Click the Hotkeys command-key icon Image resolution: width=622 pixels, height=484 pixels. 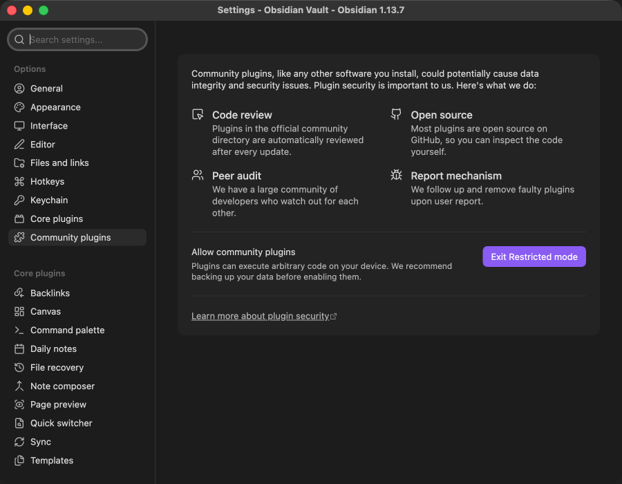click(19, 182)
